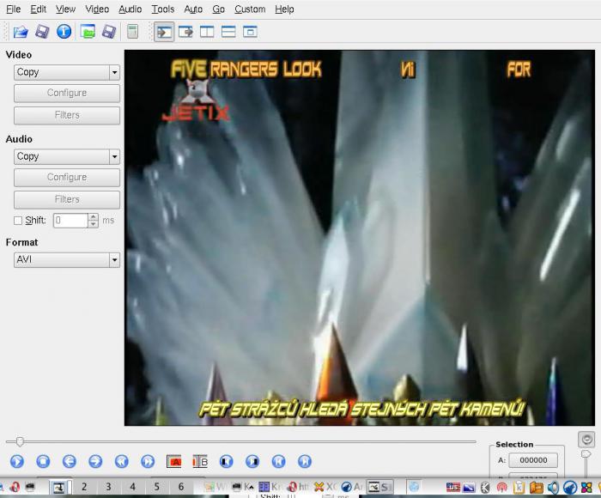Go to next frame arrow button
The height and width of the screenshot is (498, 601).
point(95,461)
